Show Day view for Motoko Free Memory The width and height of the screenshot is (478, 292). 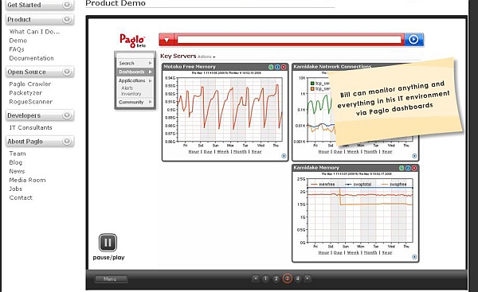click(208, 152)
